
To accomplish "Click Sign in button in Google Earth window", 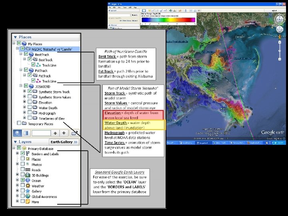I will tap(274, 11).
